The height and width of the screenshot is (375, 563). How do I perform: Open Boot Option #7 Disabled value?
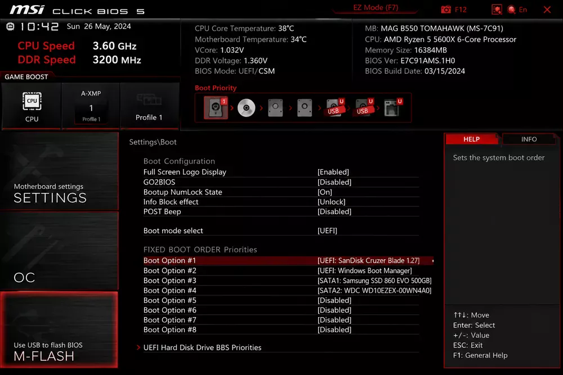pyautogui.click(x=334, y=320)
